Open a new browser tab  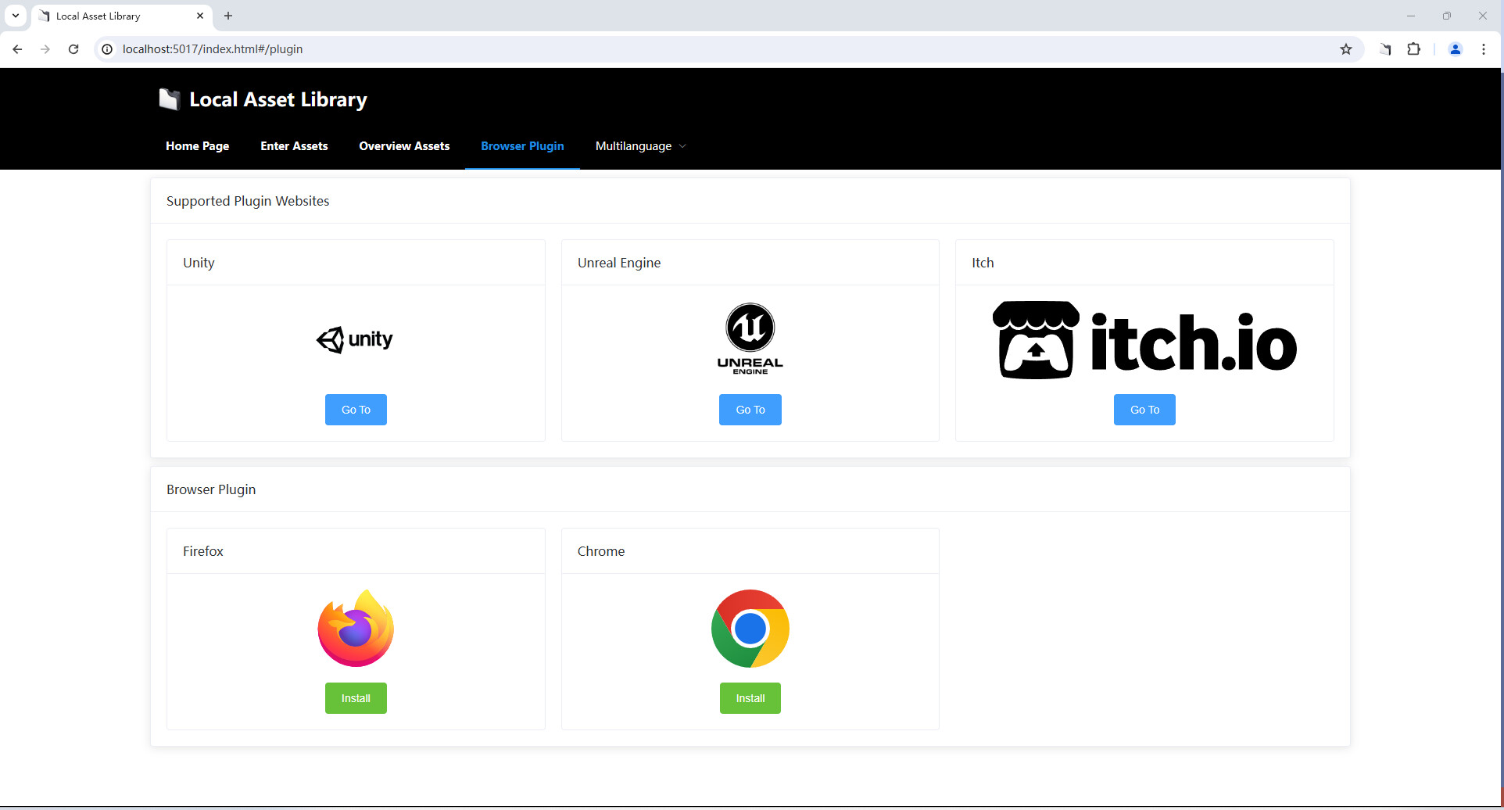pyautogui.click(x=228, y=16)
